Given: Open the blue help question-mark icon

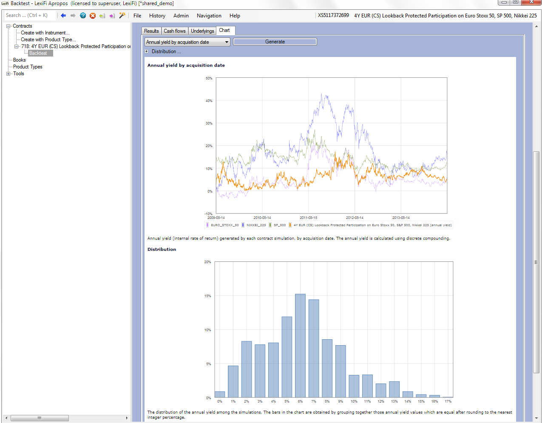Looking at the screenshot, I should [x=83, y=15].
